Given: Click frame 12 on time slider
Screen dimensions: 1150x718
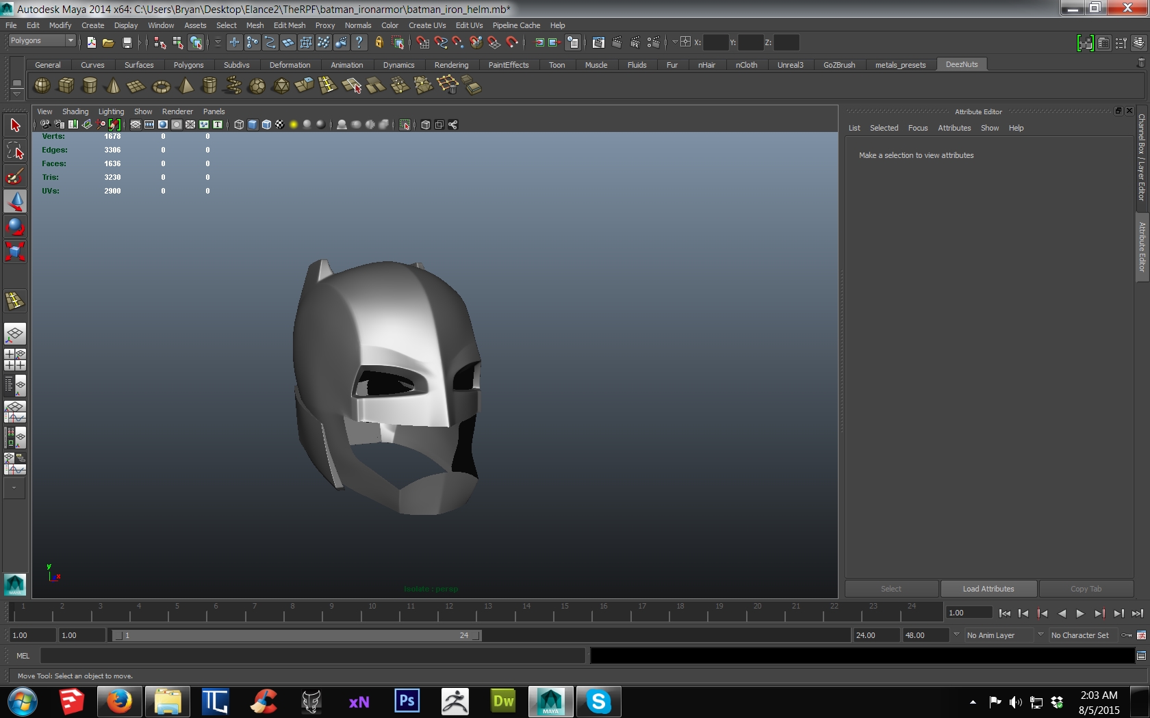Looking at the screenshot, I should pos(449,611).
